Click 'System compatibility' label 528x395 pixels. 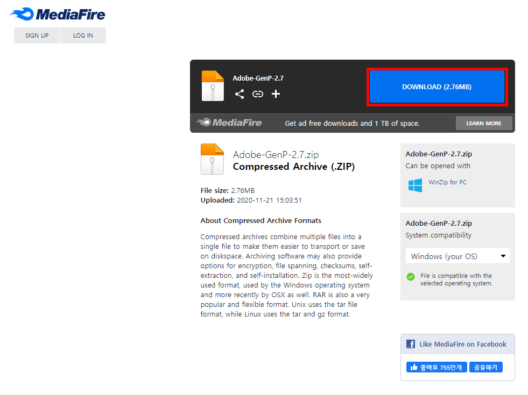439,235
